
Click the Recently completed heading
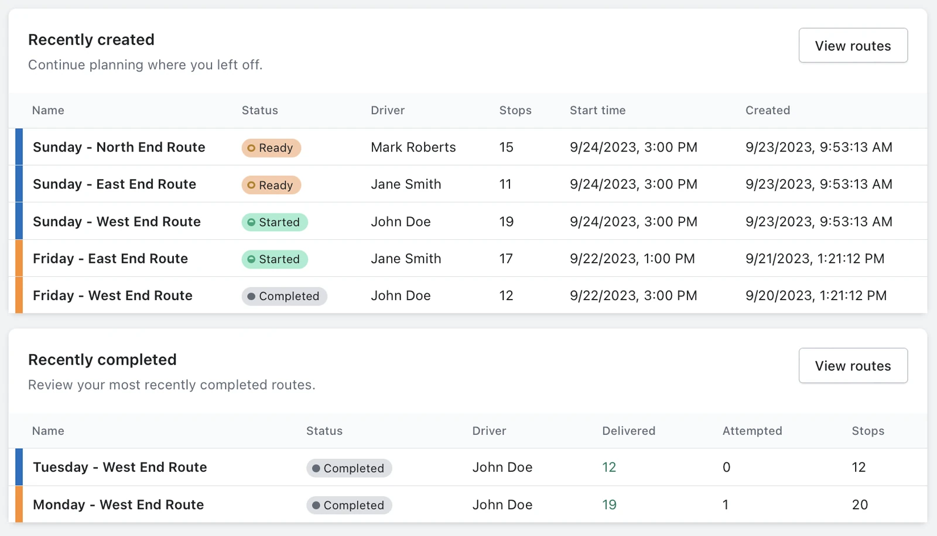102,359
